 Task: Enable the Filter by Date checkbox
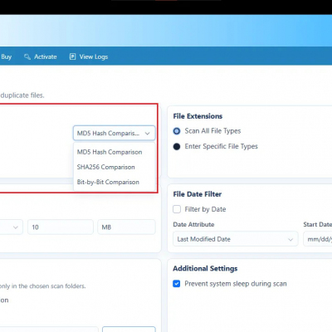pos(177,209)
